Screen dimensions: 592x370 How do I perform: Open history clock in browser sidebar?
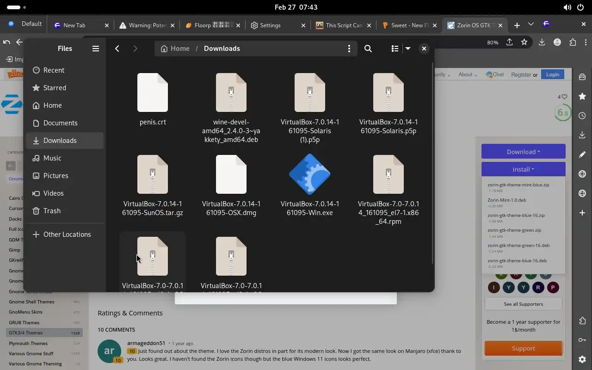coord(582,116)
